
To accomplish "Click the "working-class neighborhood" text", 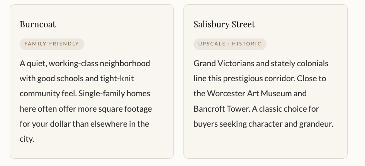I will coord(99,63).
